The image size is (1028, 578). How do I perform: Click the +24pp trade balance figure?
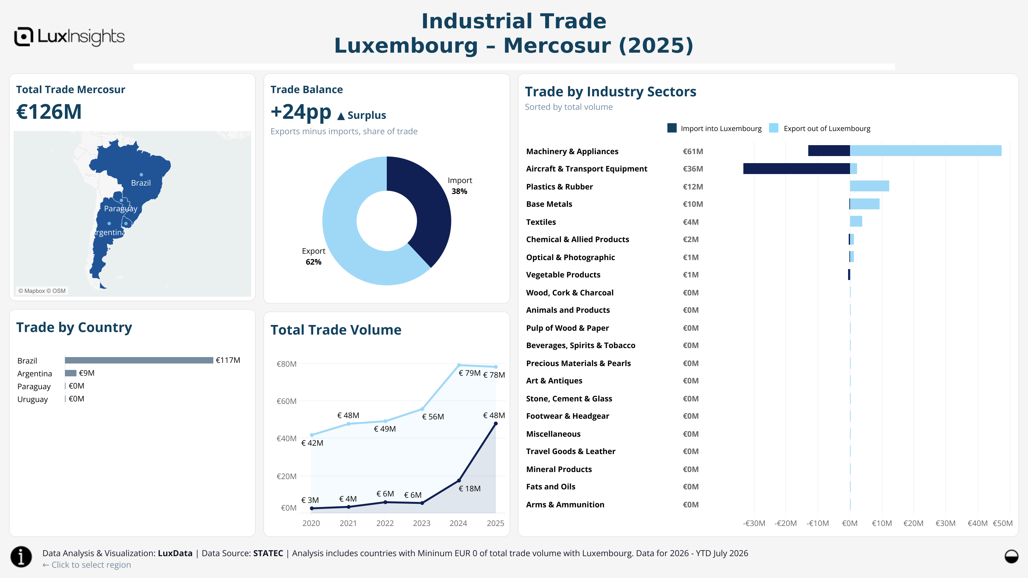tap(301, 112)
